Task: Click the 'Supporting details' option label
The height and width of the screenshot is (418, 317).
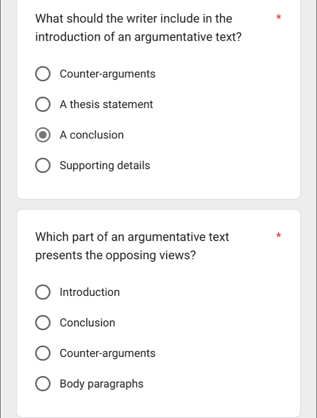Action: pos(105,166)
